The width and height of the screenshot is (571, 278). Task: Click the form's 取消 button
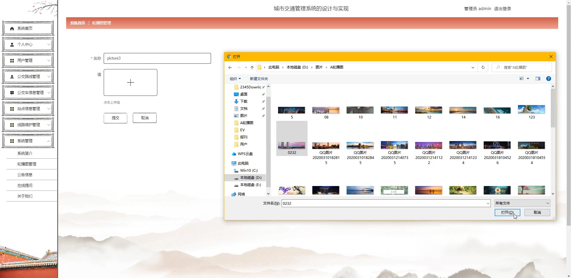[x=145, y=118]
